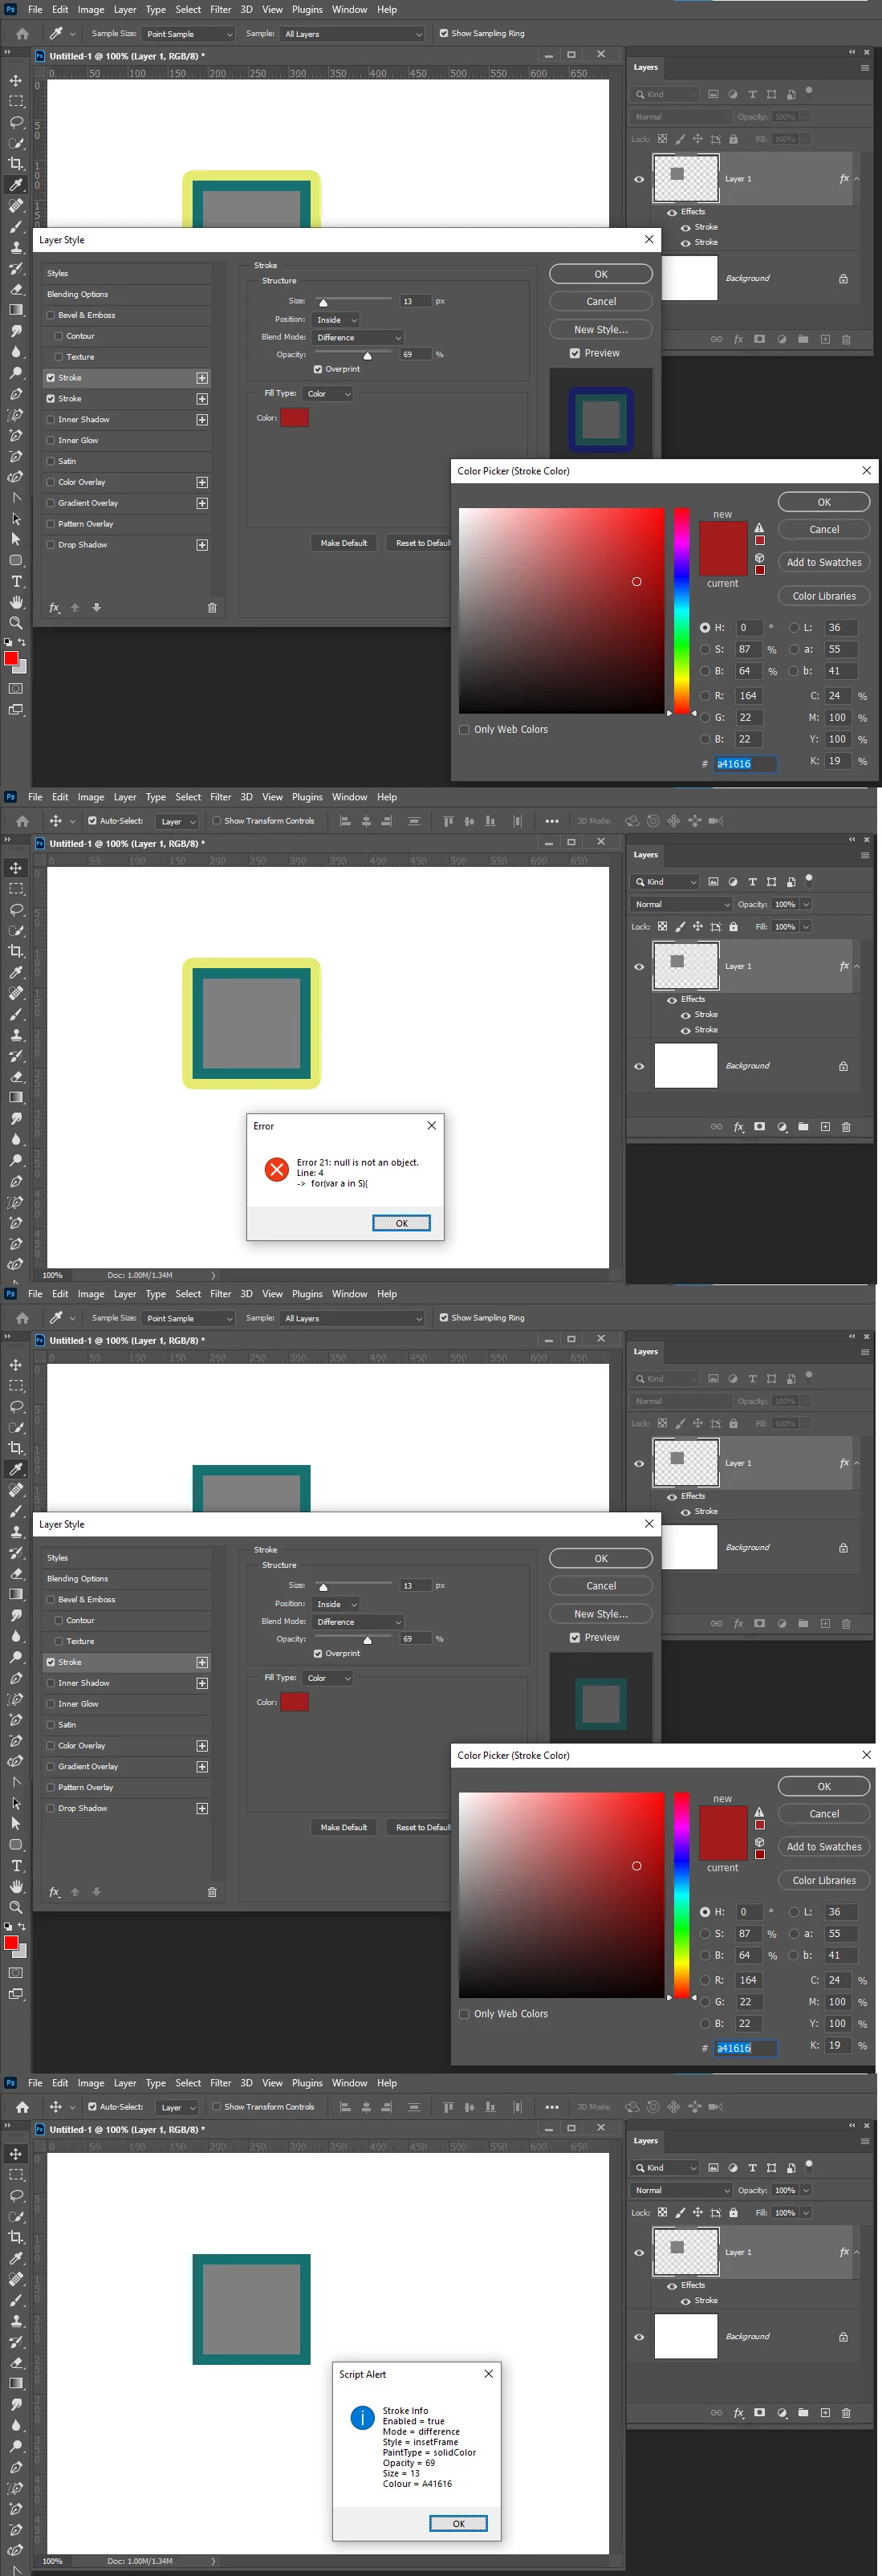This screenshot has height=2576, width=882.
Task: Click Layer 1 thumbnail in Error-dialog window
Action: pos(685,966)
